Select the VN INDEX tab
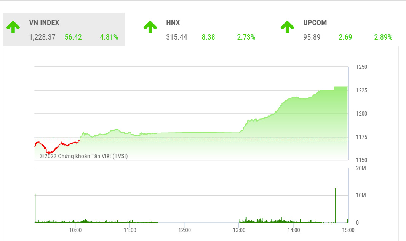The height and width of the screenshot is (241, 406). click(64, 29)
